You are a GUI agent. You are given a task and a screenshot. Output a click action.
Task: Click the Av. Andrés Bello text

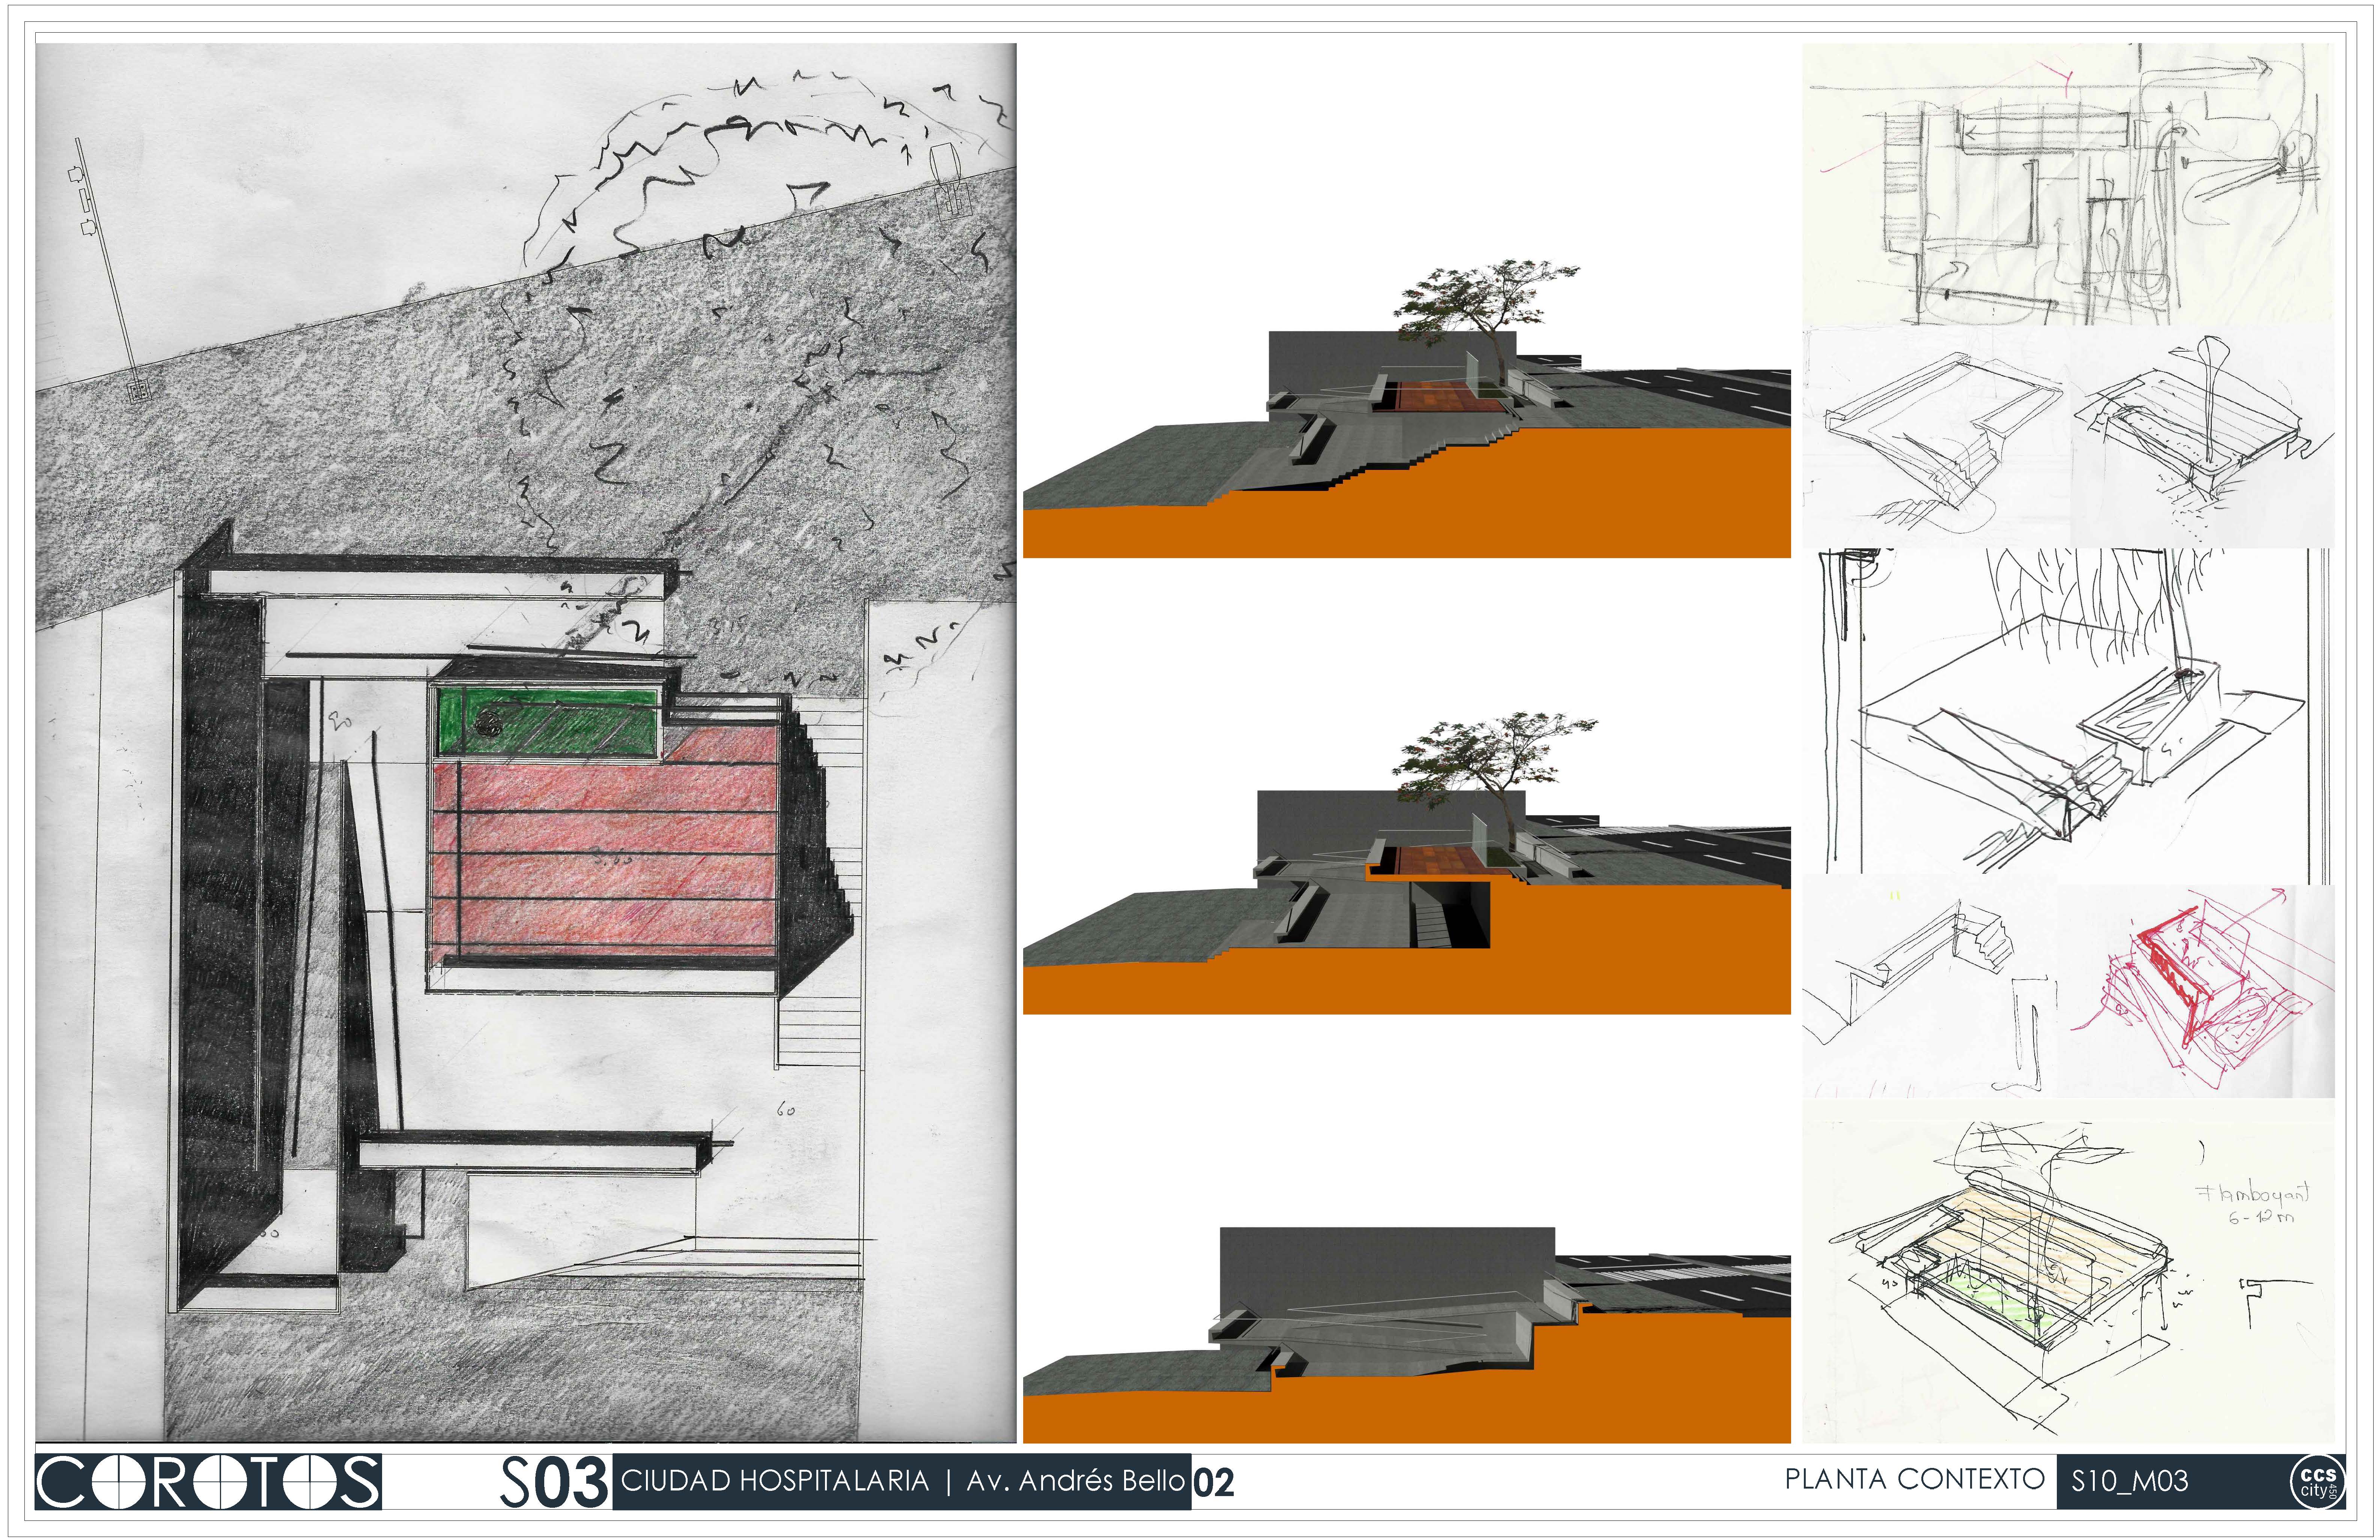click(1075, 1481)
